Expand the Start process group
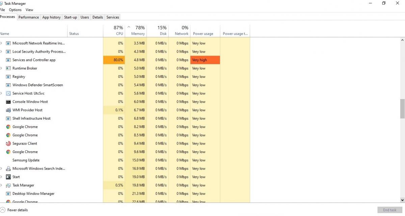Screen dimensions: 405x216 click(1, 177)
